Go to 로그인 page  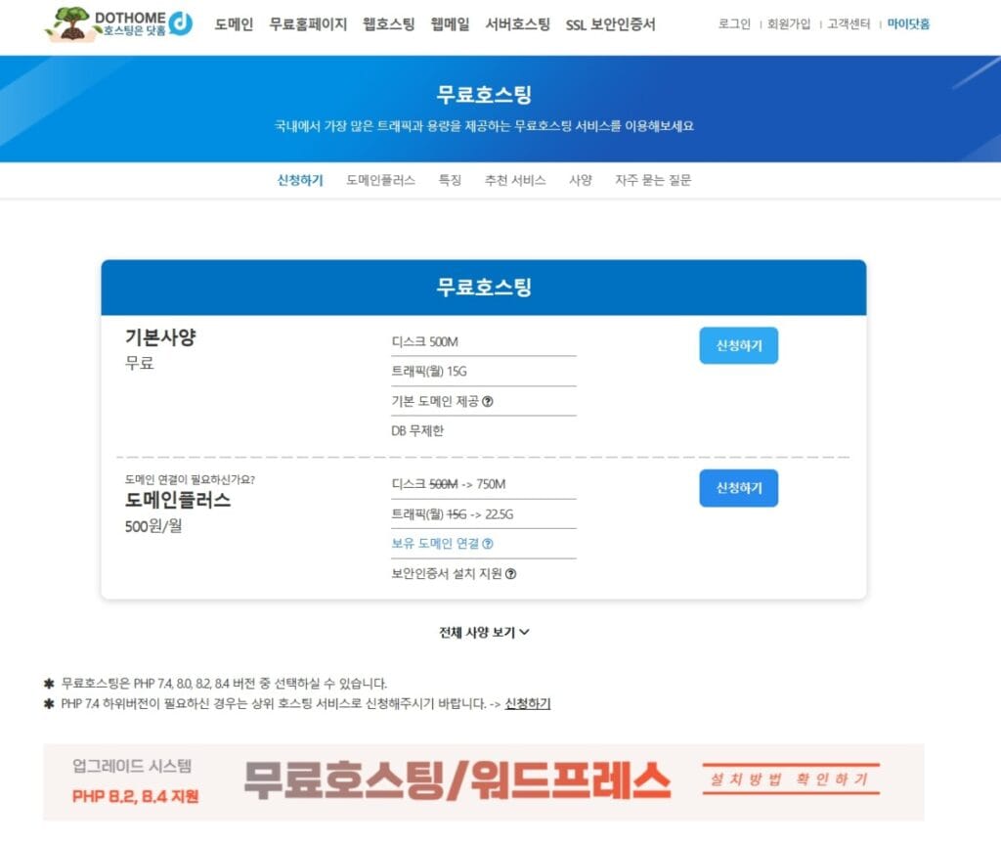tap(734, 23)
